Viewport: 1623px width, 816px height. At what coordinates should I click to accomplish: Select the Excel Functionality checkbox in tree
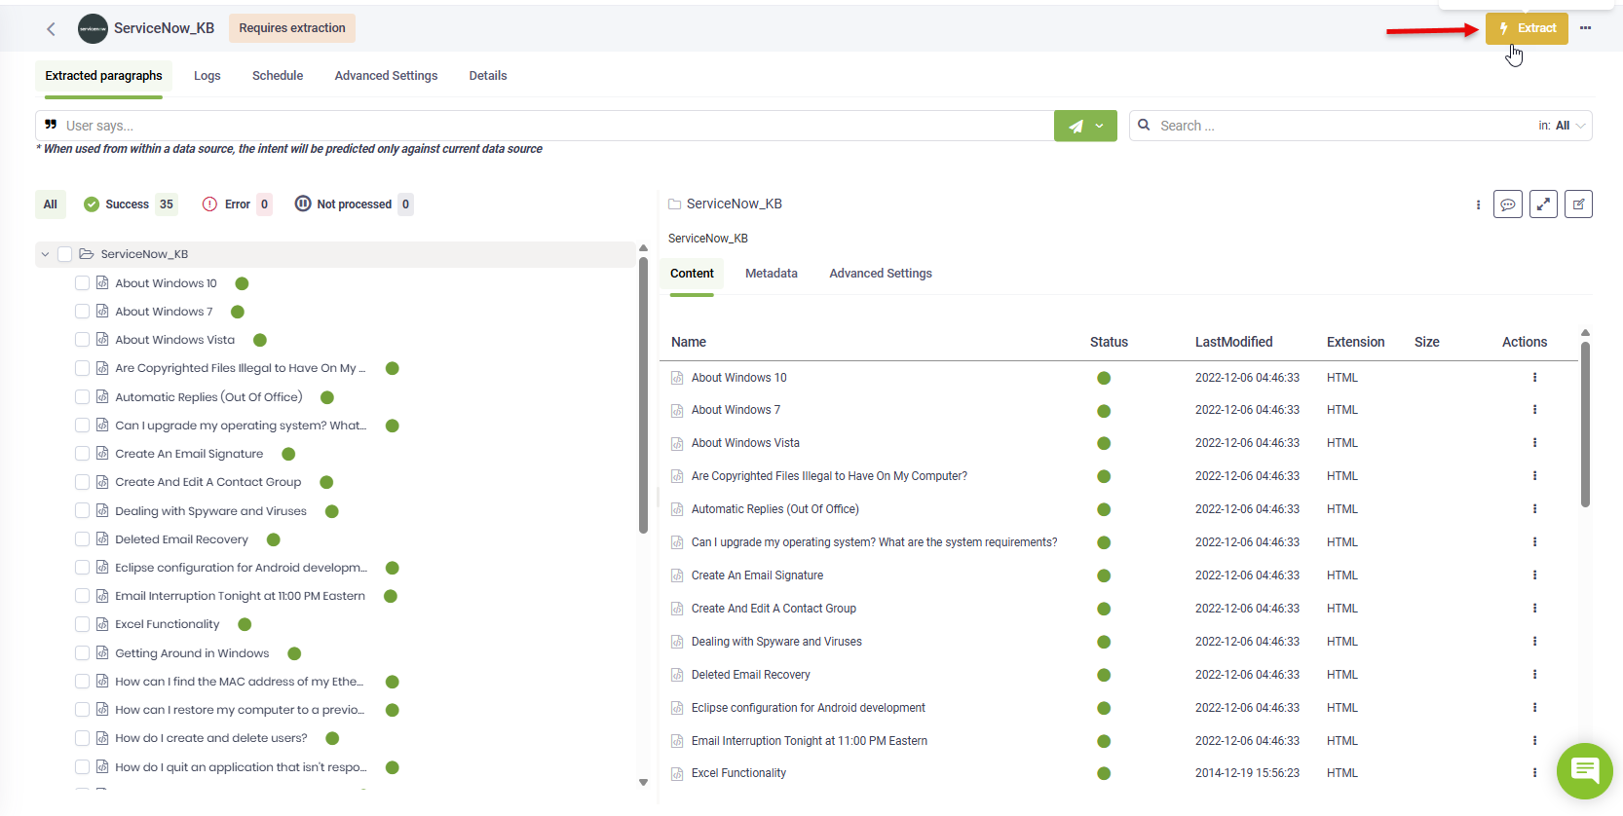pyautogui.click(x=83, y=624)
